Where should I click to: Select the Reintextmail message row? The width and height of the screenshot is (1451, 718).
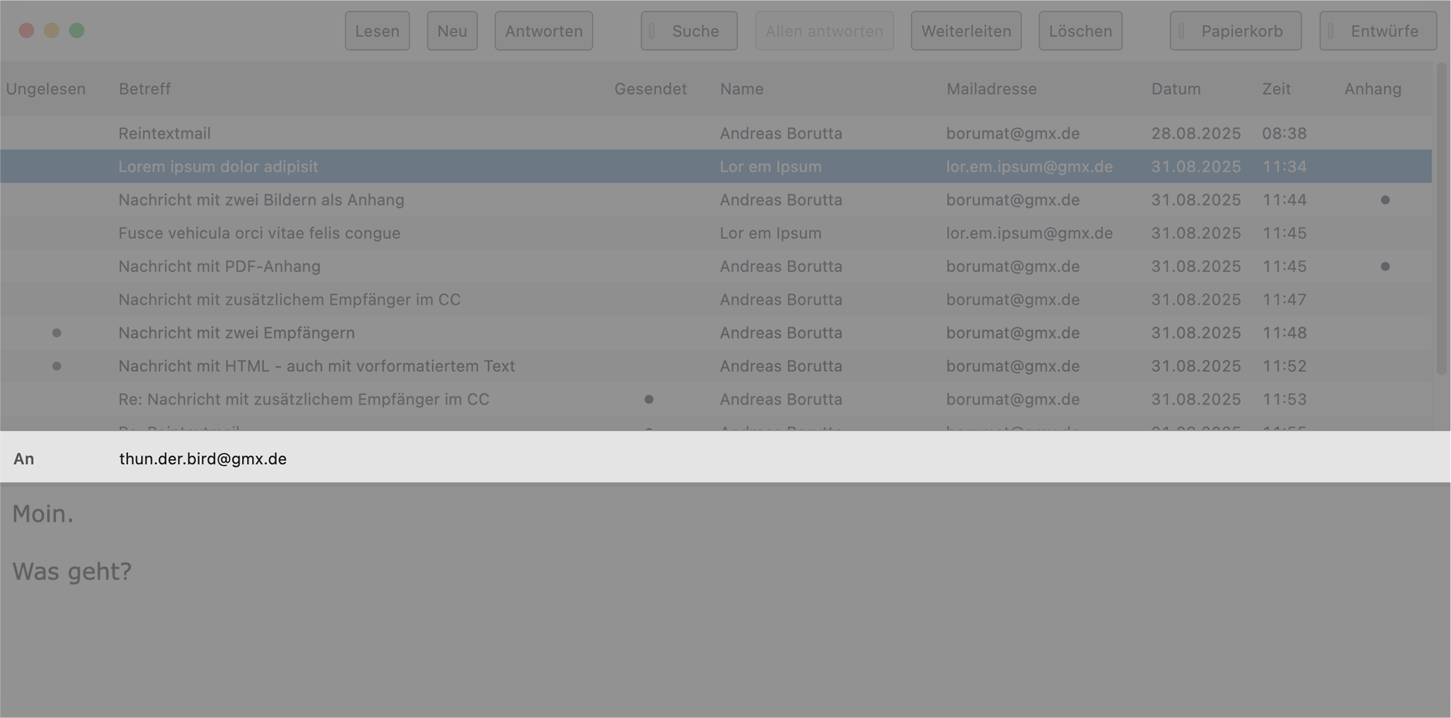coord(164,134)
